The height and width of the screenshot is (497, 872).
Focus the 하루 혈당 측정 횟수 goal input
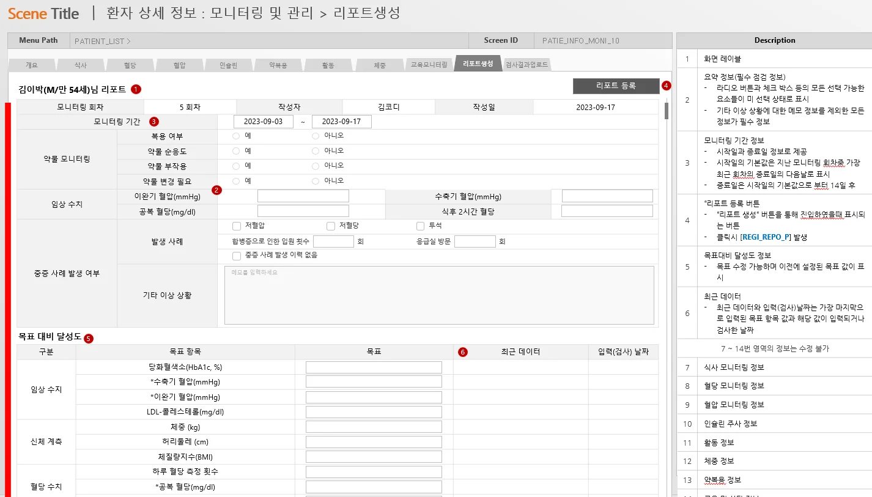point(374,472)
